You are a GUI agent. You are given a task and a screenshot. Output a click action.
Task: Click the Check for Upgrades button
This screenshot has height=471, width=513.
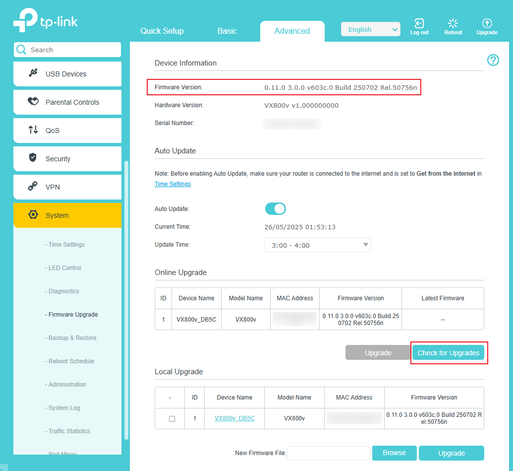point(448,353)
